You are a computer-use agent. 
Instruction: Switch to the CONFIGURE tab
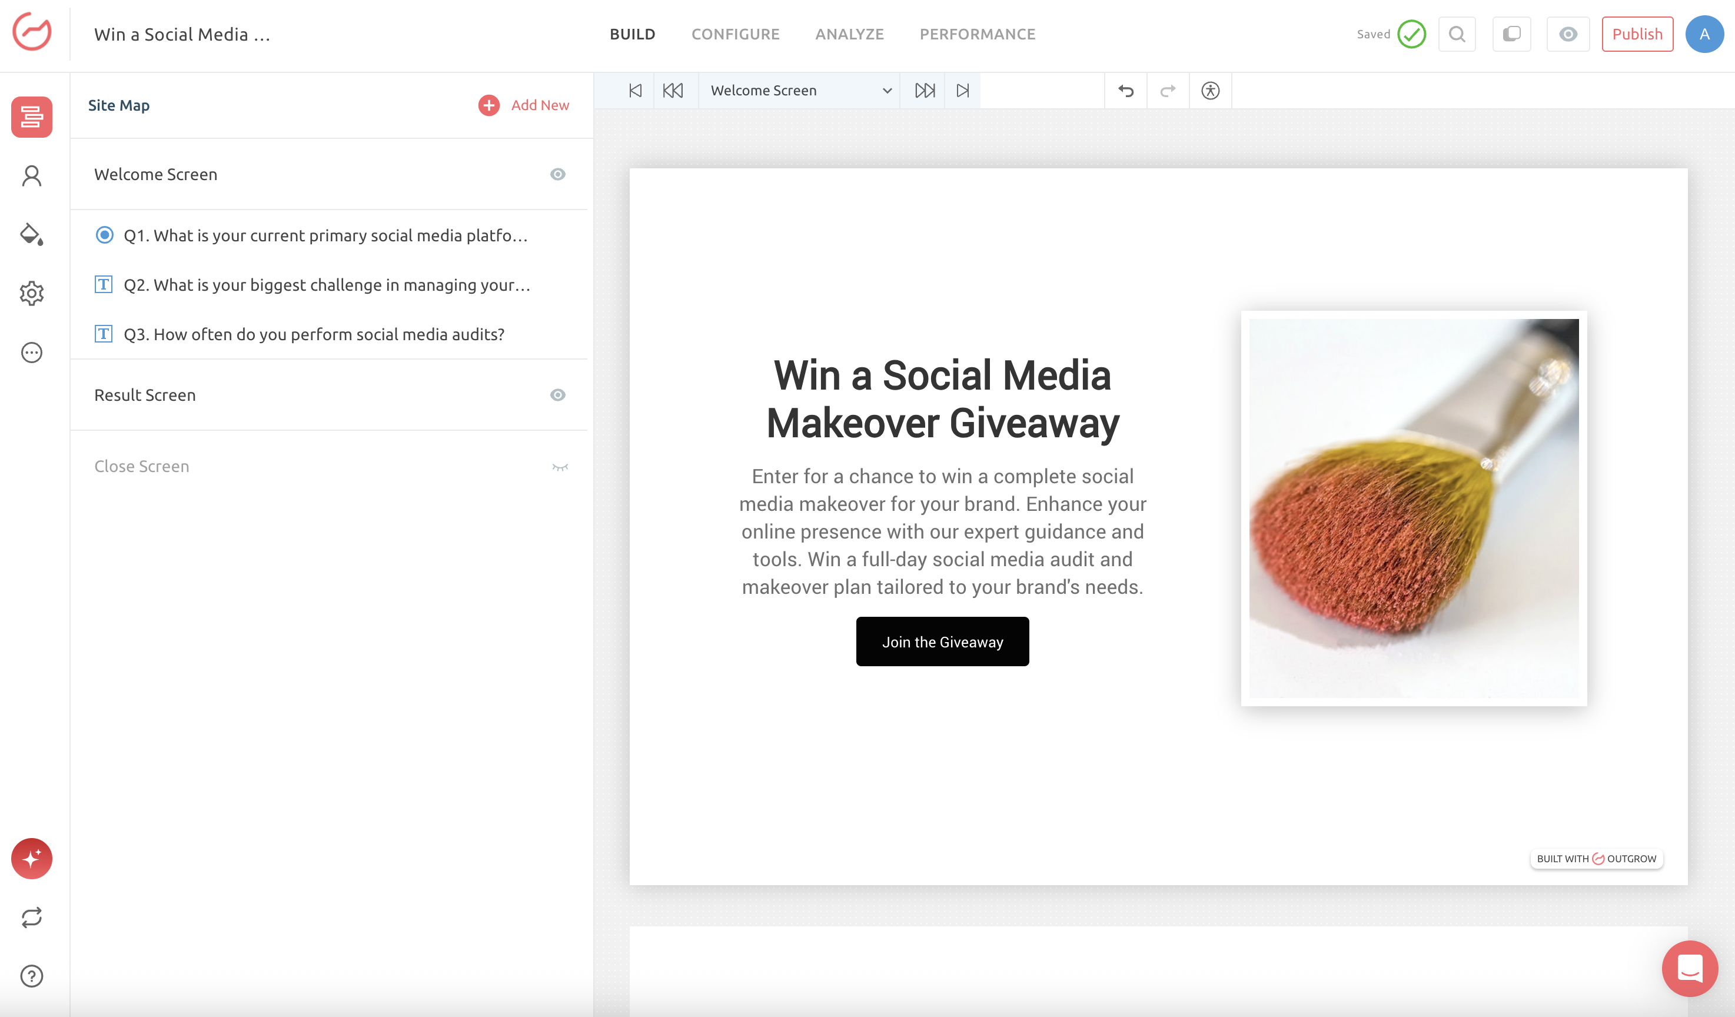[735, 34]
